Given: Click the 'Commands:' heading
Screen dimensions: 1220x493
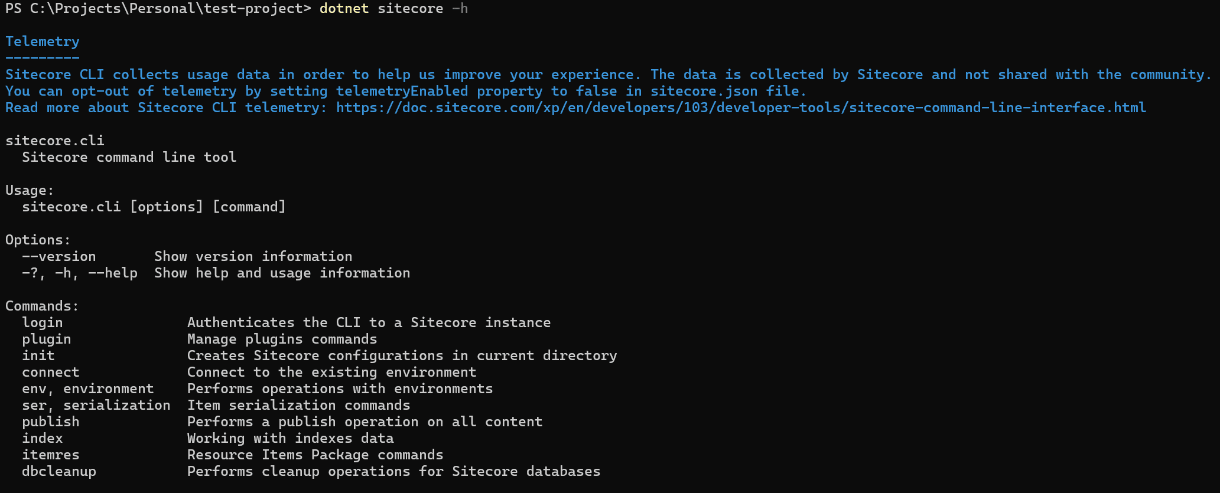Looking at the screenshot, I should (x=42, y=306).
